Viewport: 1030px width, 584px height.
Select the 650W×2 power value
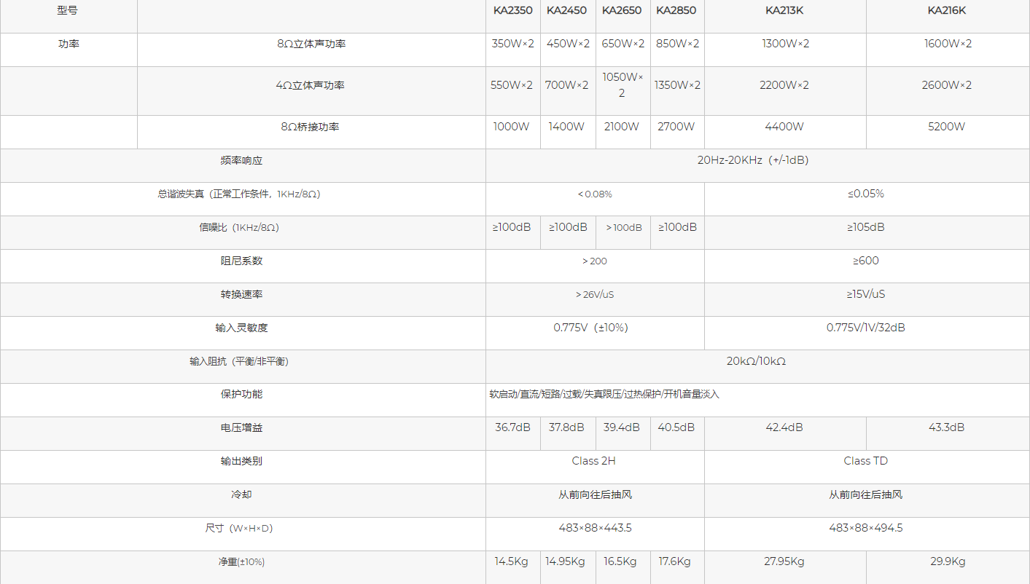tap(623, 44)
